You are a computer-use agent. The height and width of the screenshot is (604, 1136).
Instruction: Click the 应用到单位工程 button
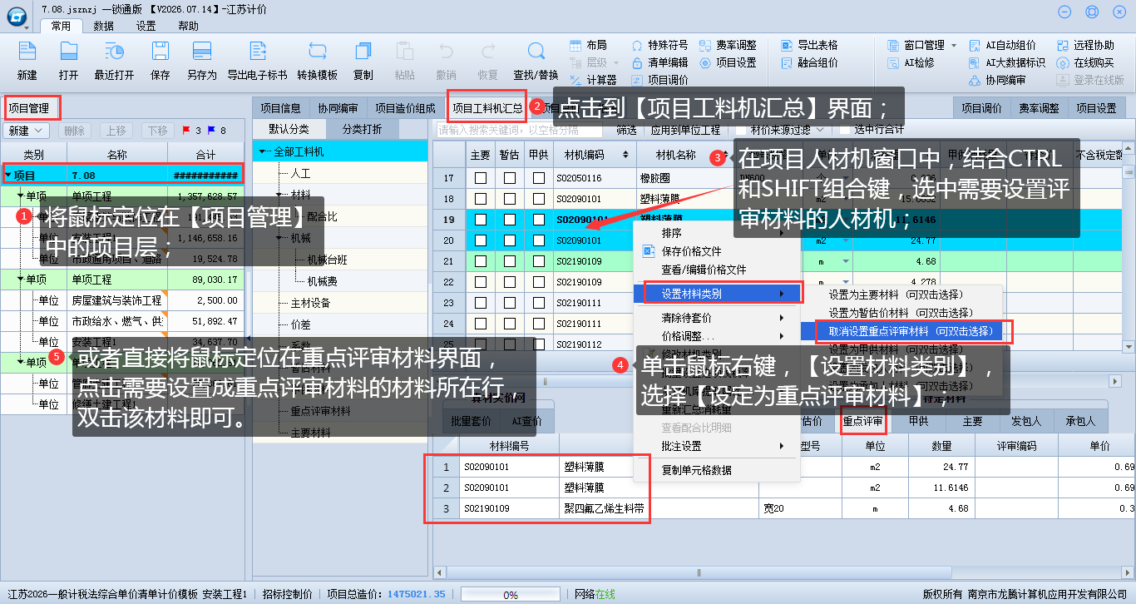pos(685,130)
